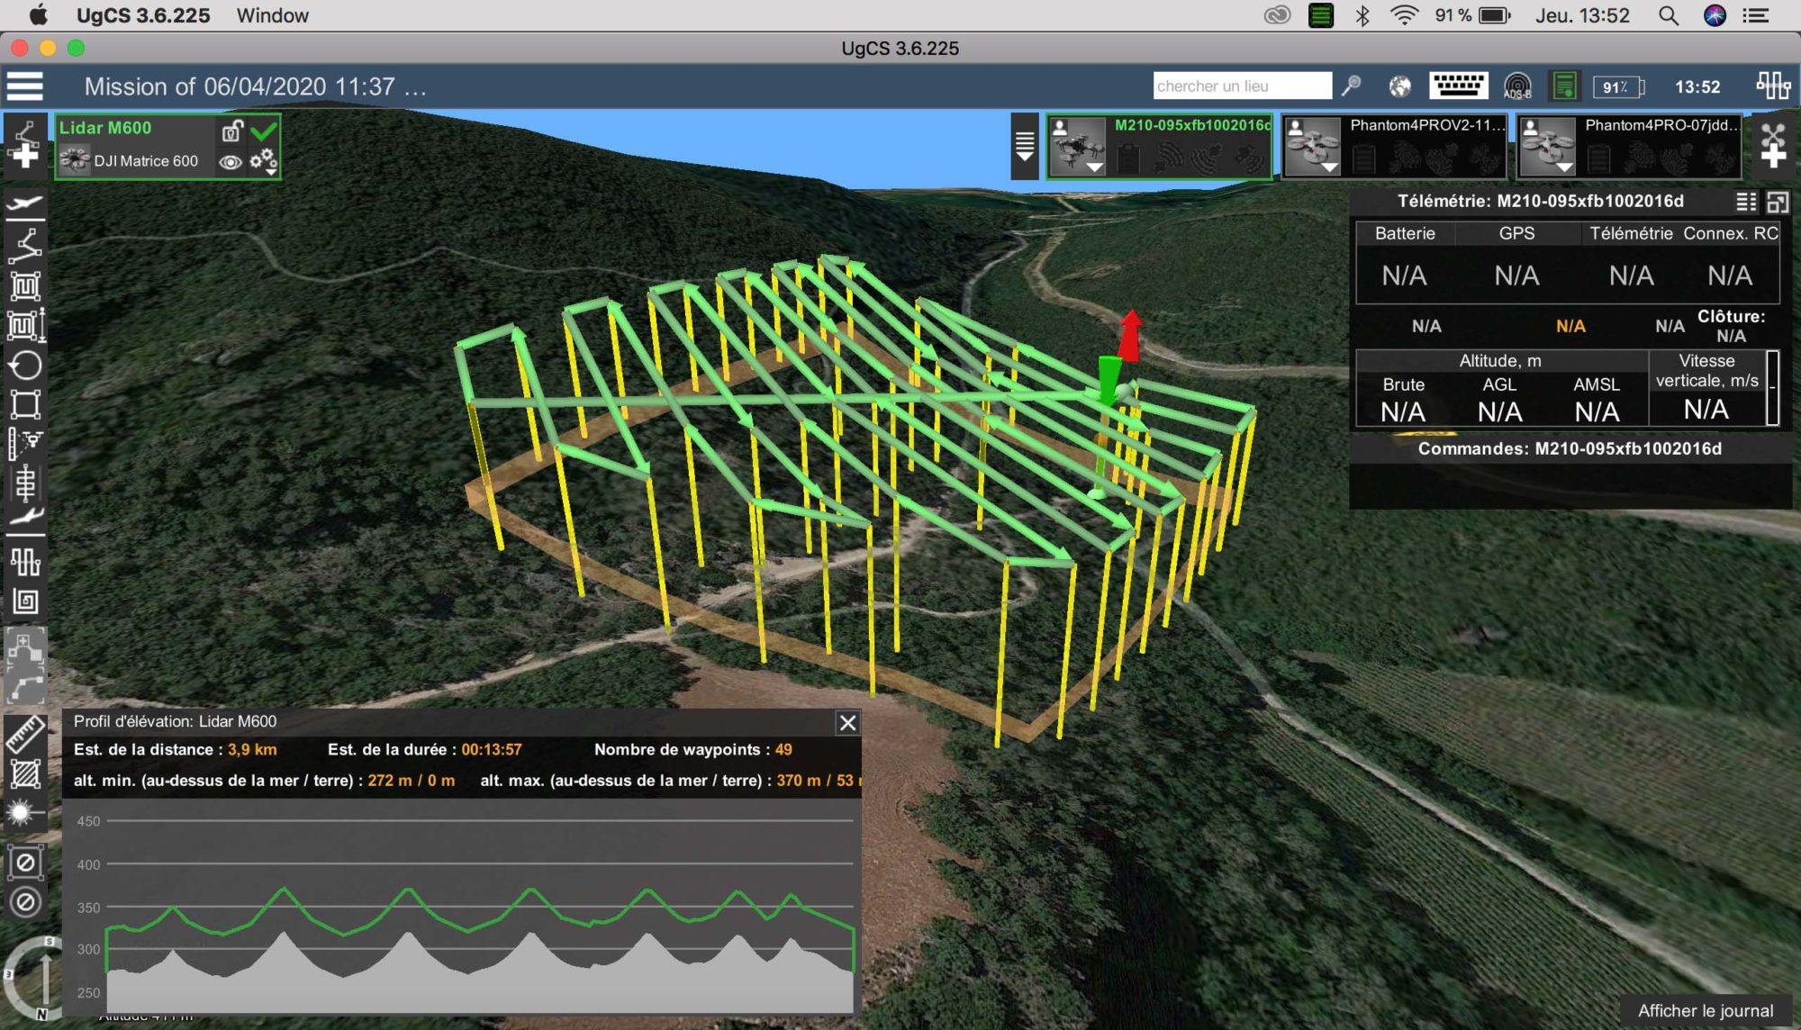
Task: Toggle the ADS-B receiver icon
Action: click(x=1517, y=86)
